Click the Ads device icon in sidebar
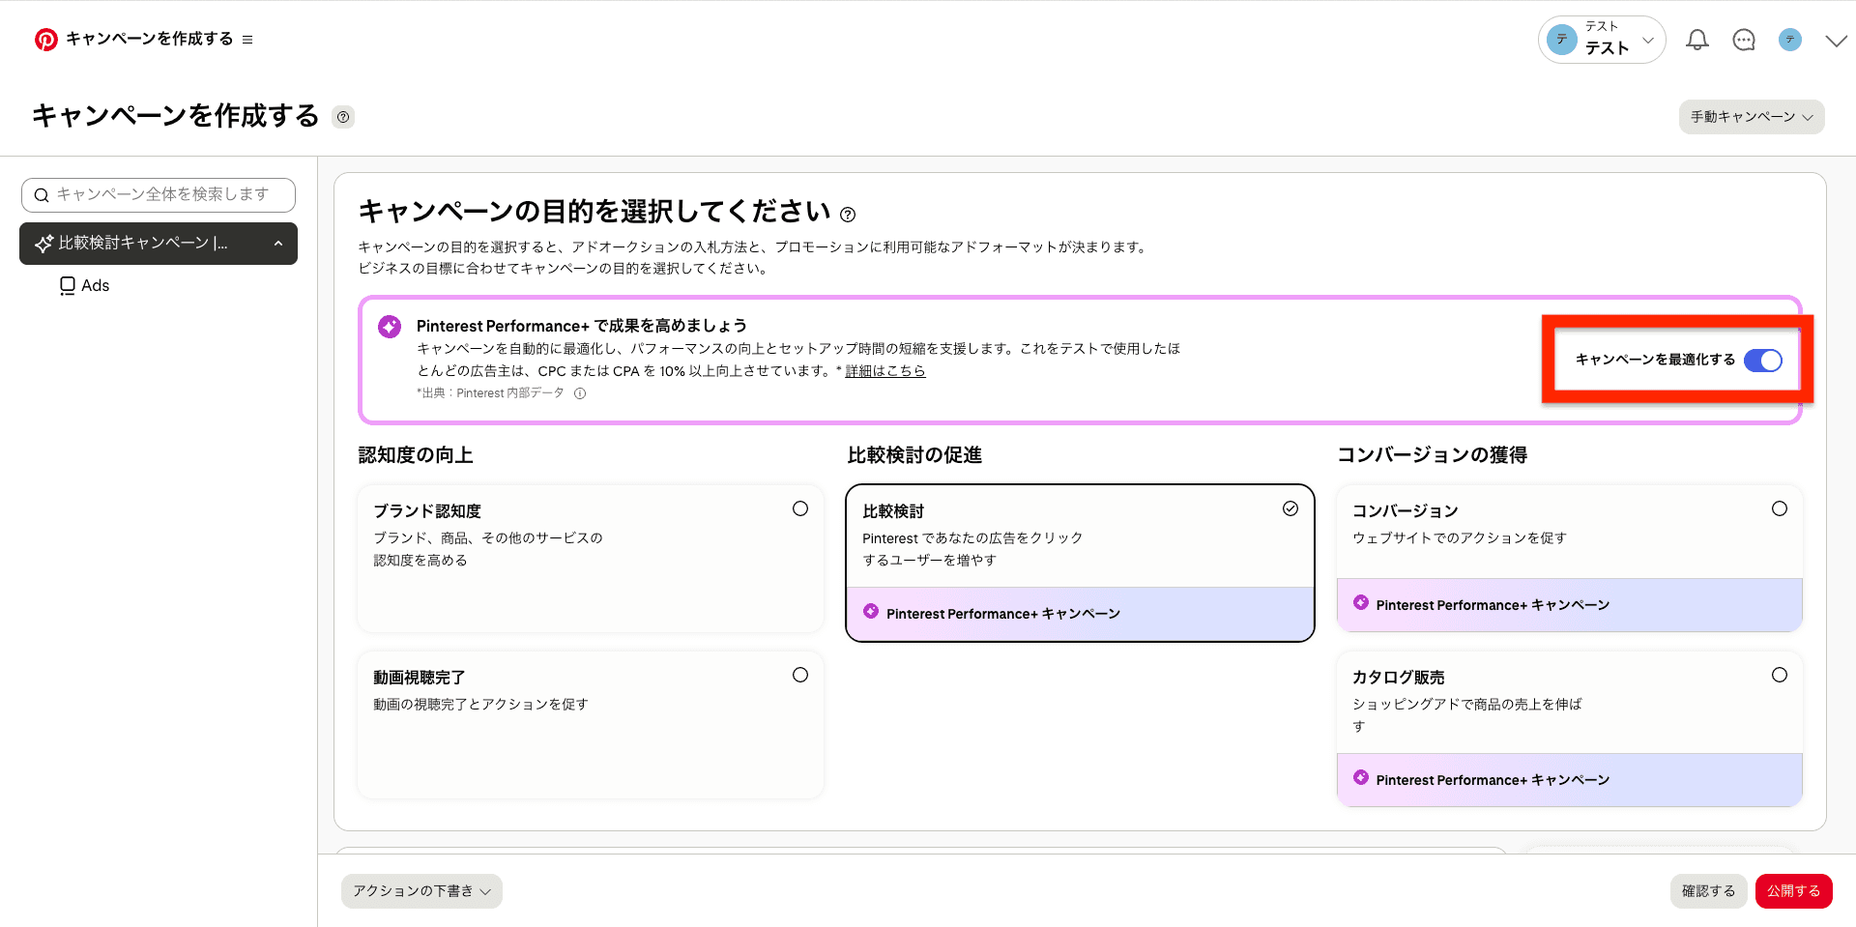Image resolution: width=1856 pixels, height=927 pixels. pos(68,285)
